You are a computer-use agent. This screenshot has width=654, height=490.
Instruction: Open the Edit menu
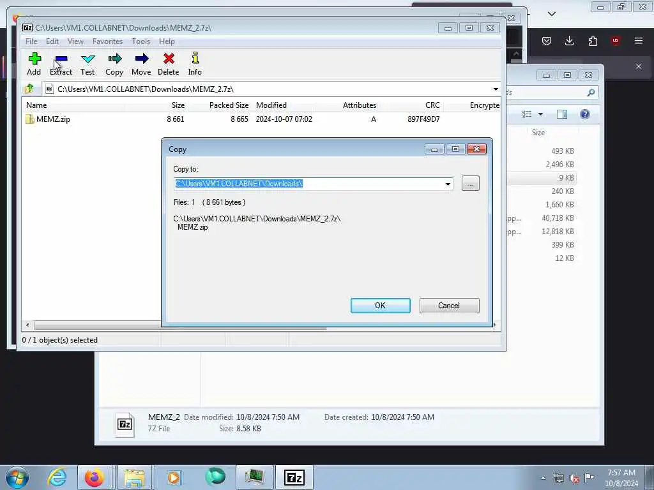[x=52, y=41]
